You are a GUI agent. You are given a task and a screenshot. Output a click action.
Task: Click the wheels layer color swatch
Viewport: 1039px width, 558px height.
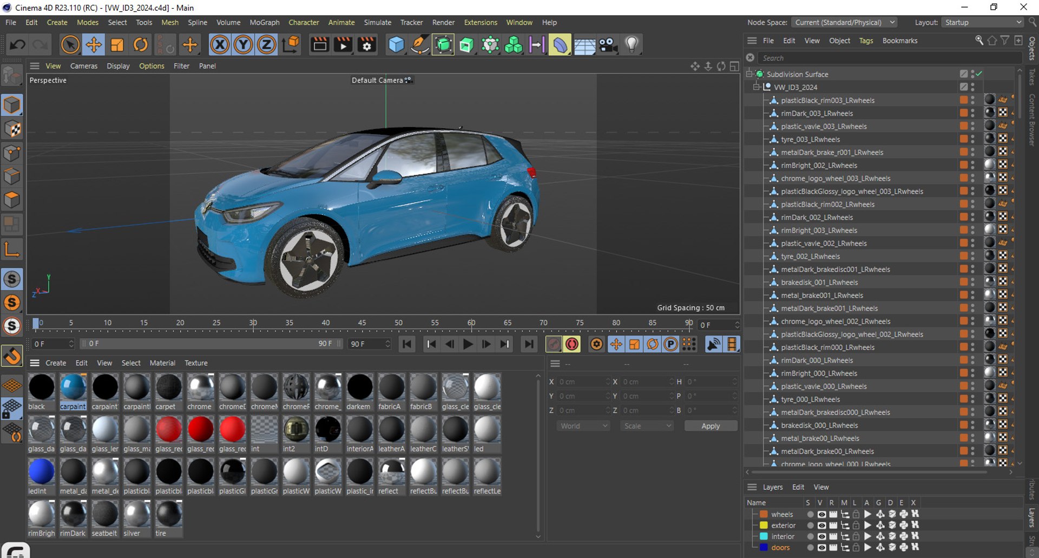tap(764, 514)
